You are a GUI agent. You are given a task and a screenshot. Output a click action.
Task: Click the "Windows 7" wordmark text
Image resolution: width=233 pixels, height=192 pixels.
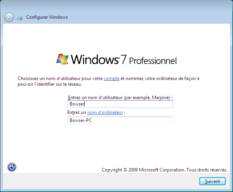(98, 59)
